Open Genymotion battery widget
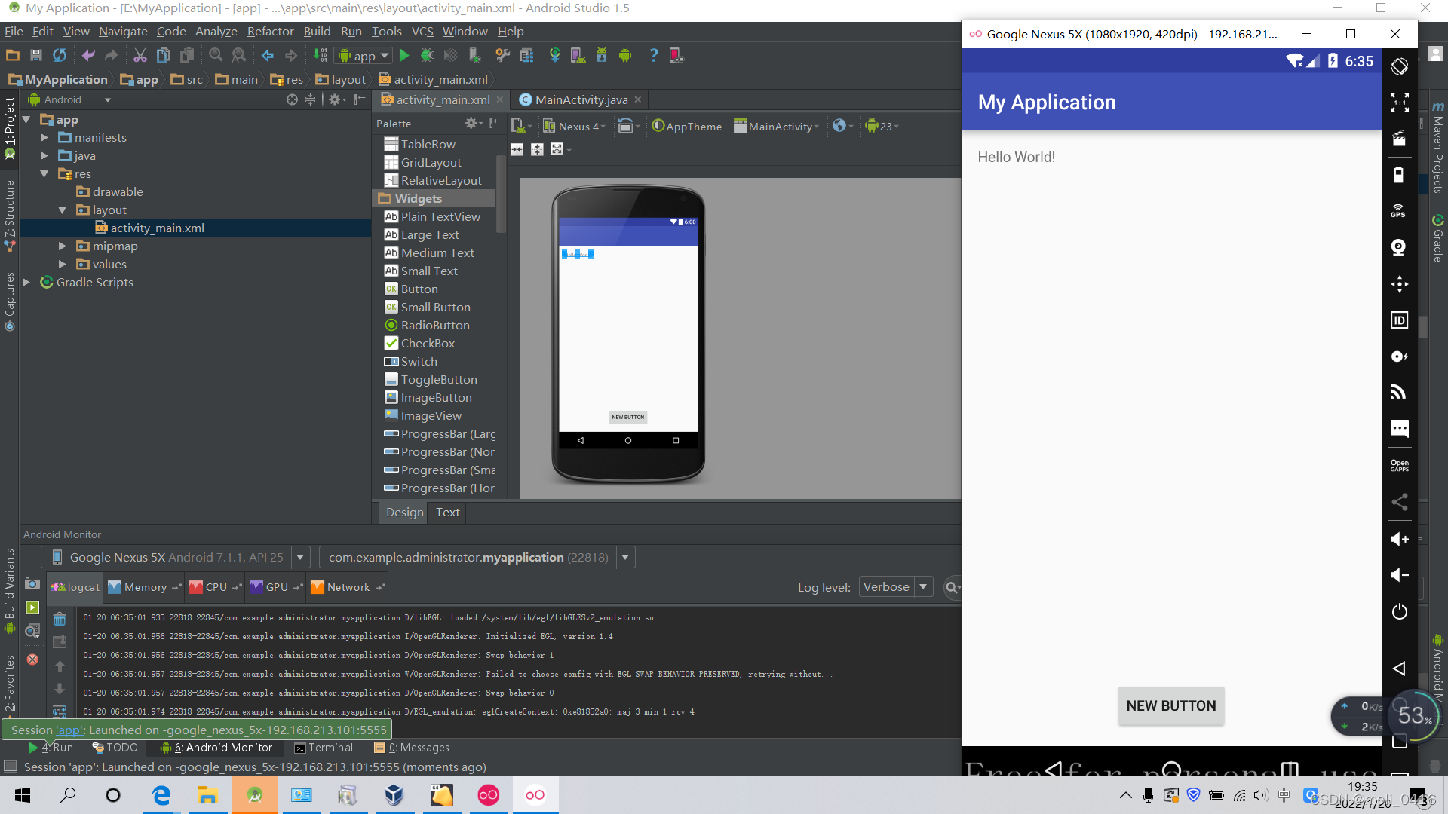Image resolution: width=1448 pixels, height=814 pixels. coord(1399,175)
